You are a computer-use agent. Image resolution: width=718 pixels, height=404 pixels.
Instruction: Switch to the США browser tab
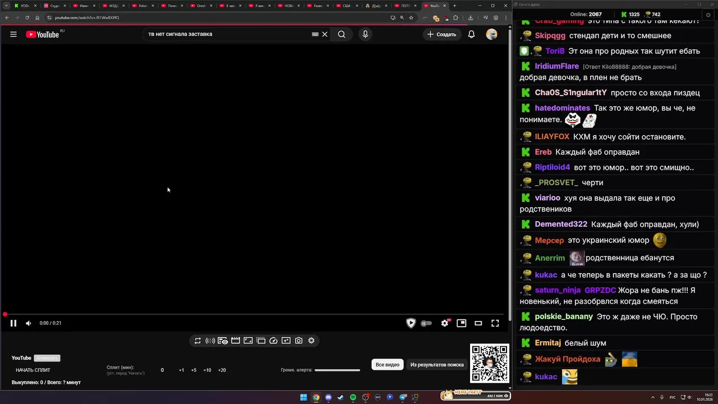coord(348,6)
